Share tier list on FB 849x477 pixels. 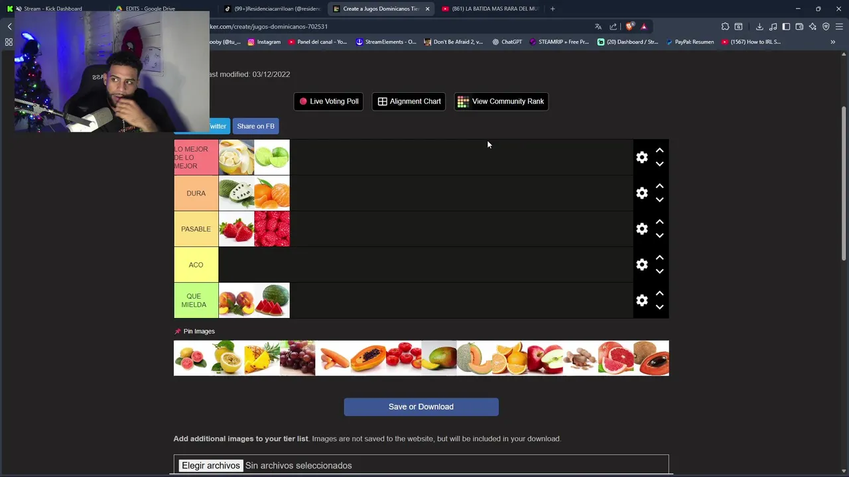tap(255, 126)
